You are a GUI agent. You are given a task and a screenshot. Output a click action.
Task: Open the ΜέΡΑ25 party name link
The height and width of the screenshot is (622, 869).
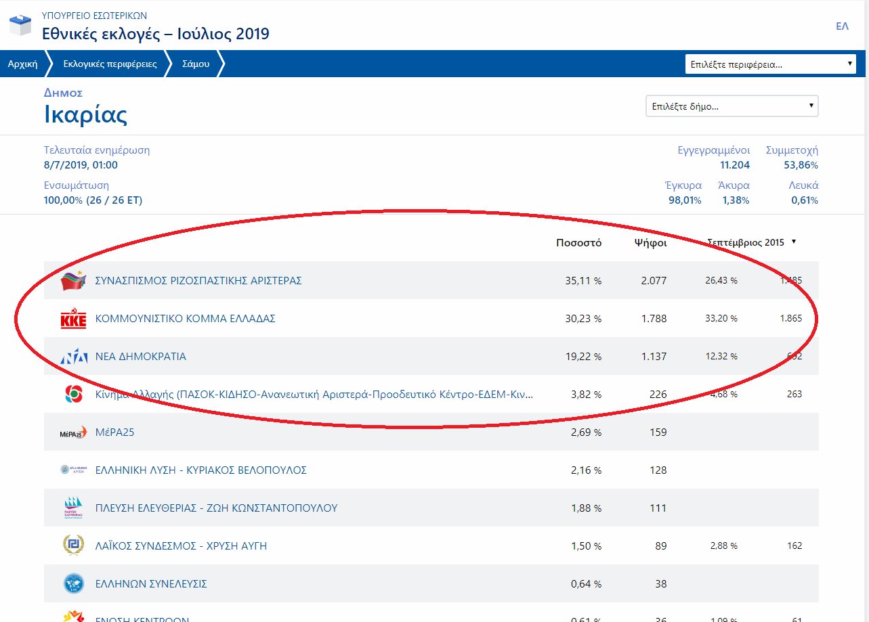pos(114,432)
